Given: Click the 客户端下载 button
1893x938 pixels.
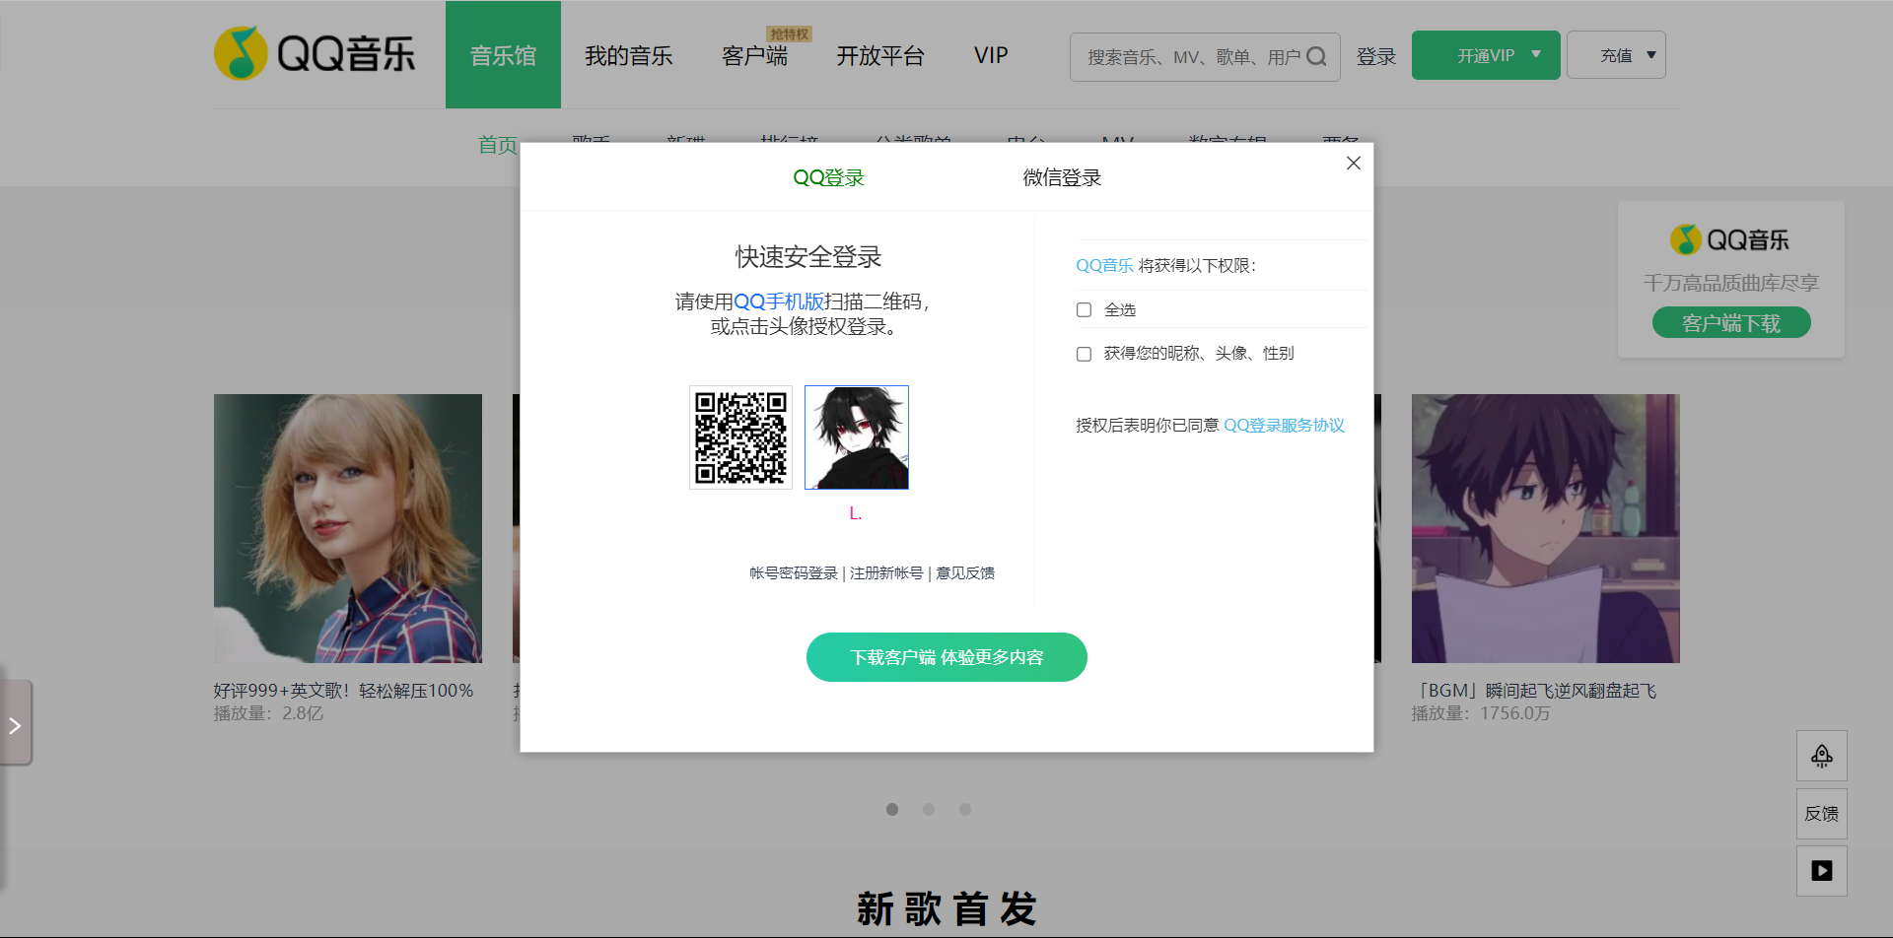Looking at the screenshot, I should 1731,322.
